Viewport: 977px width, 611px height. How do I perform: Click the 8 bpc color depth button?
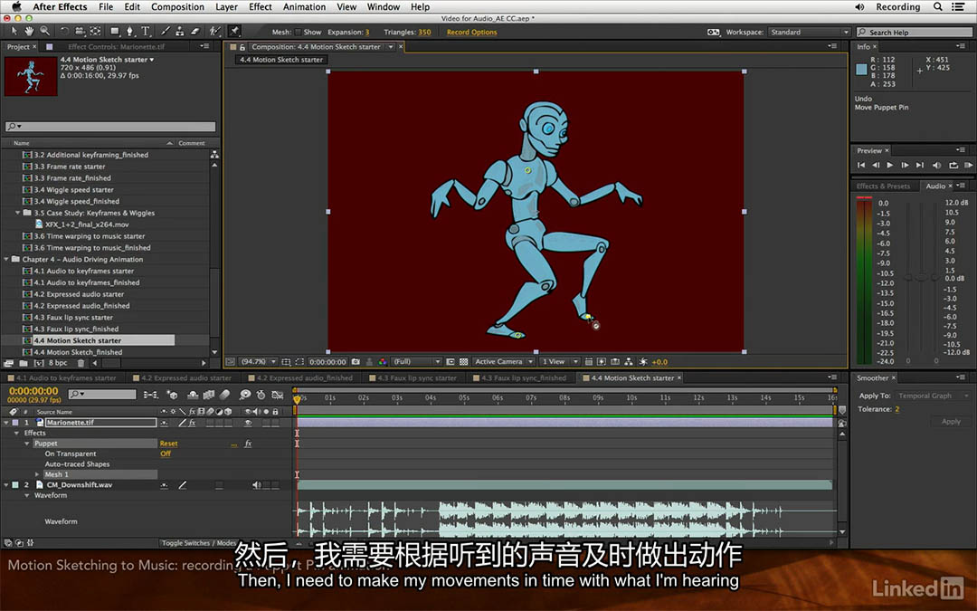pyautogui.click(x=58, y=363)
